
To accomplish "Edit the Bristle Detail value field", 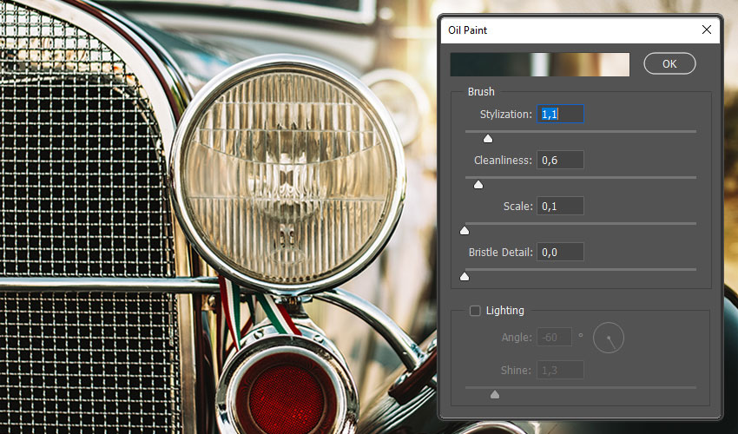I will (560, 252).
